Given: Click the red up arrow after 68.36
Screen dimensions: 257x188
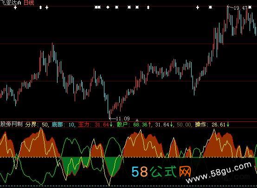Looking at the screenshot, I should click(149, 125).
